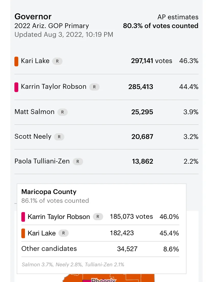Click the Phoenix label on the map

coord(103,280)
